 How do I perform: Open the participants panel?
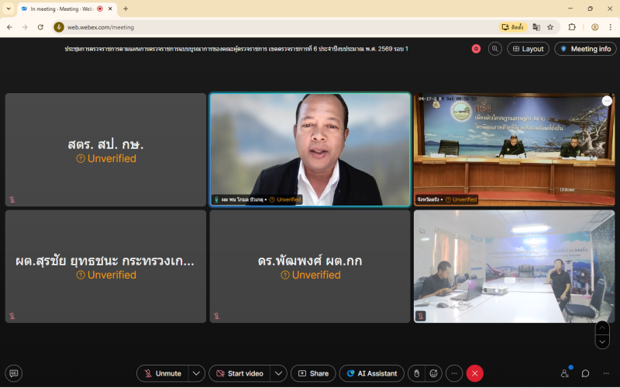(x=564, y=373)
